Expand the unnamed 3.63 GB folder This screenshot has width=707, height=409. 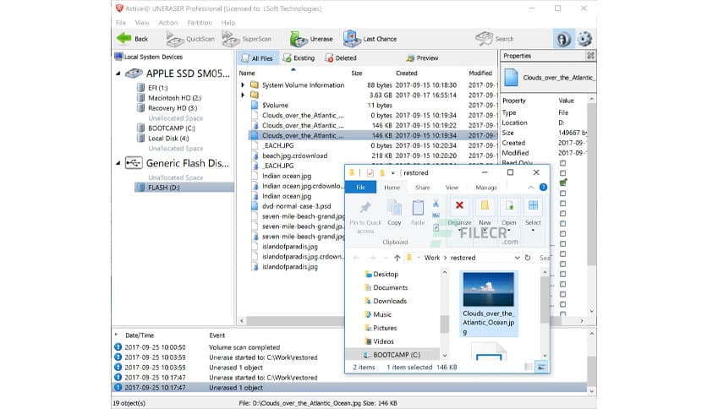coord(243,95)
